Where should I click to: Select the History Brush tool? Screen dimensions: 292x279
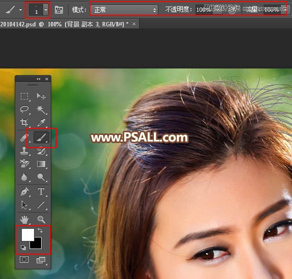click(x=41, y=151)
